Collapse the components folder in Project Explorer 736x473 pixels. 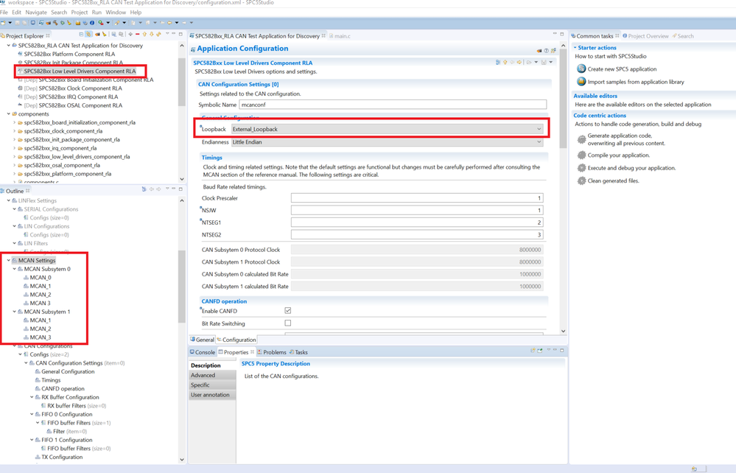[x=8, y=114]
